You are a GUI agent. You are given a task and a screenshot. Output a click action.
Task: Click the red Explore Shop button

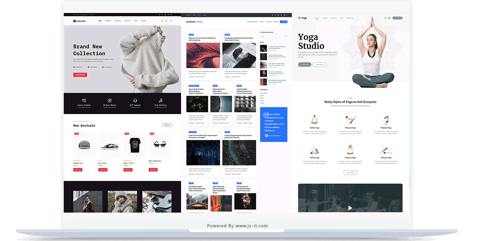click(80, 75)
